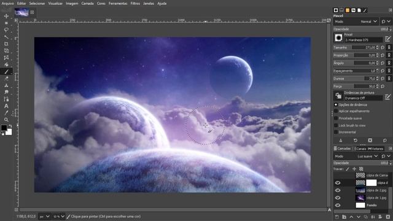
Task: Open the Arquivo menu
Action: (x=8, y=4)
